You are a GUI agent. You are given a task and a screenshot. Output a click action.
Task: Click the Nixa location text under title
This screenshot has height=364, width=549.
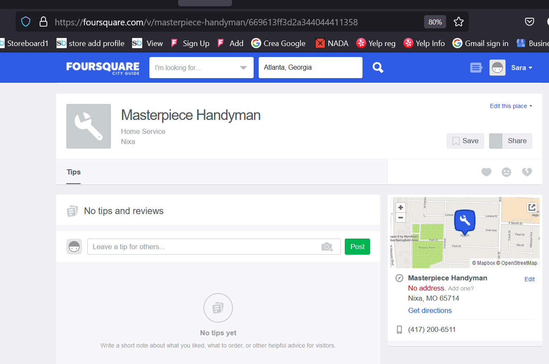click(128, 141)
